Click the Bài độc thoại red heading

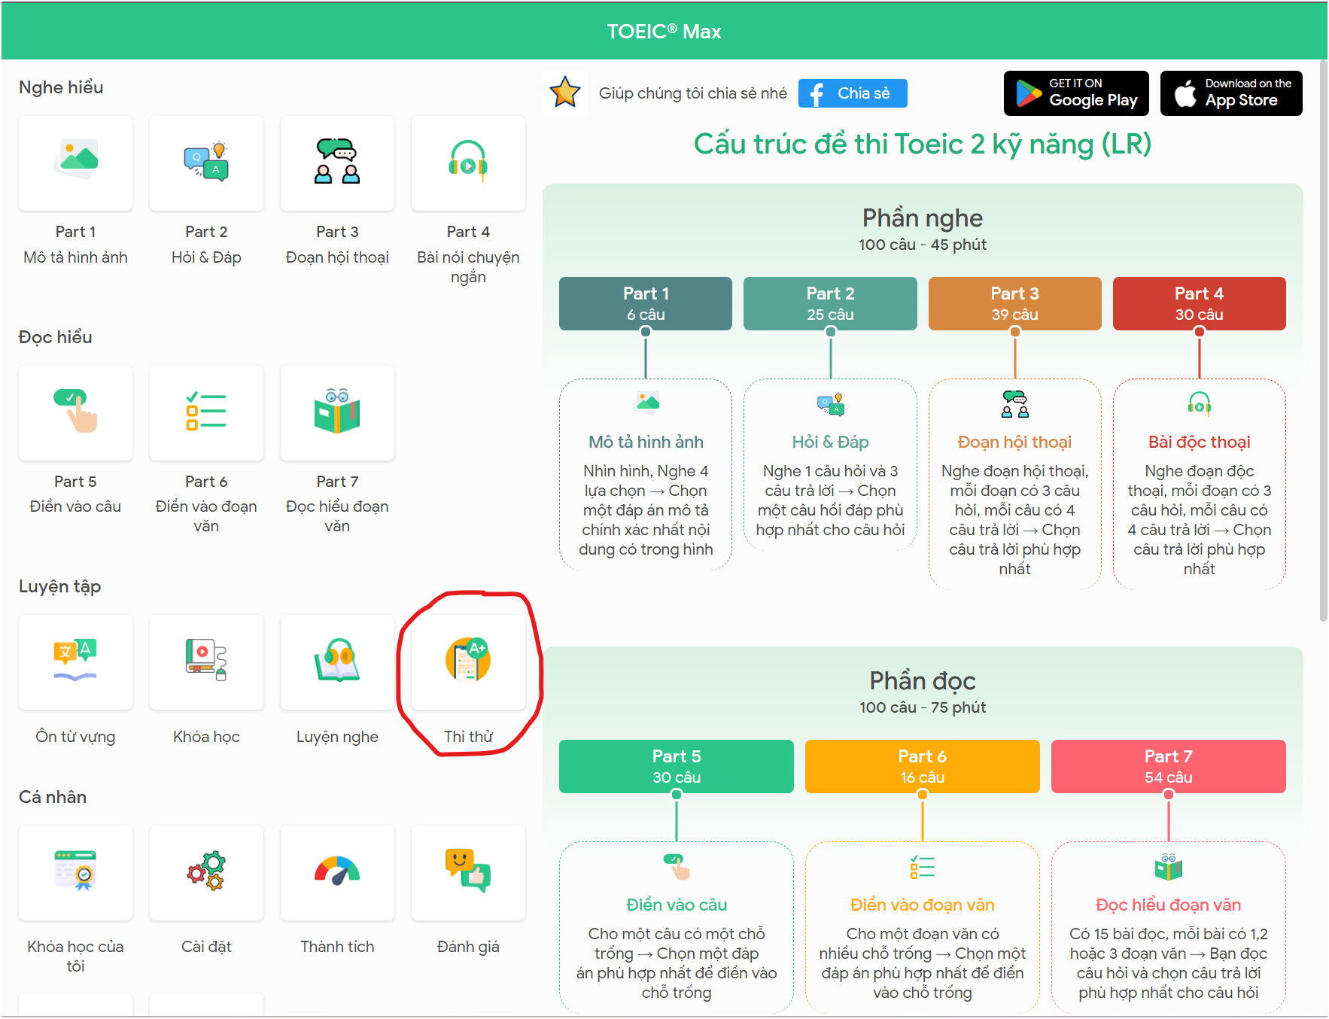1200,442
